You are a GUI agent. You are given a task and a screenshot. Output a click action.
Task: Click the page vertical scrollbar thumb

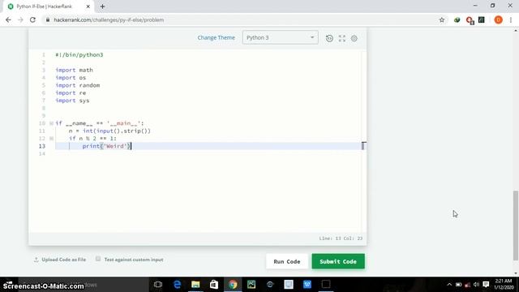point(516,225)
